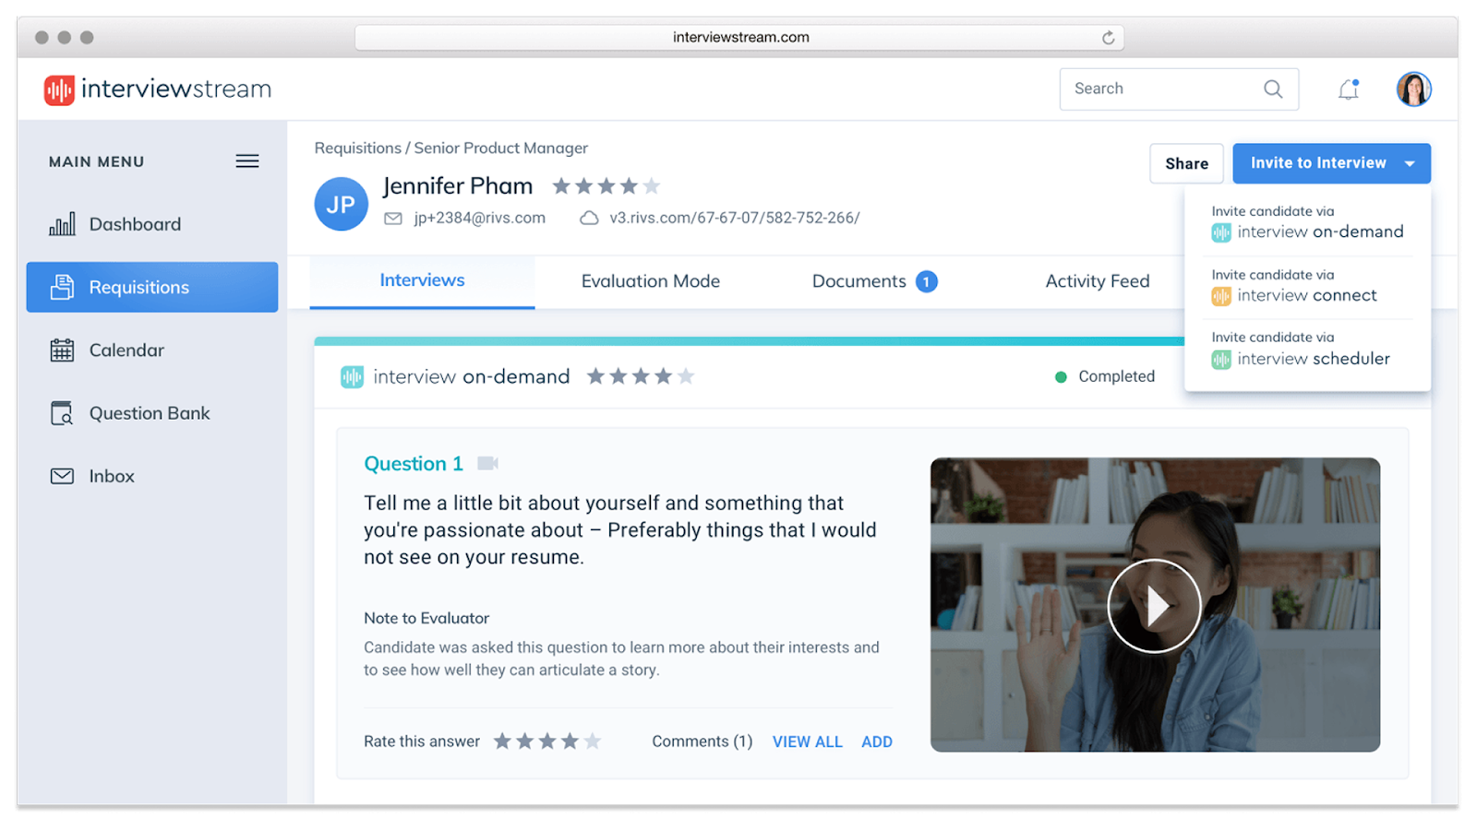Rate this answer five stars
Screen dimensions: 1477x830
593,741
